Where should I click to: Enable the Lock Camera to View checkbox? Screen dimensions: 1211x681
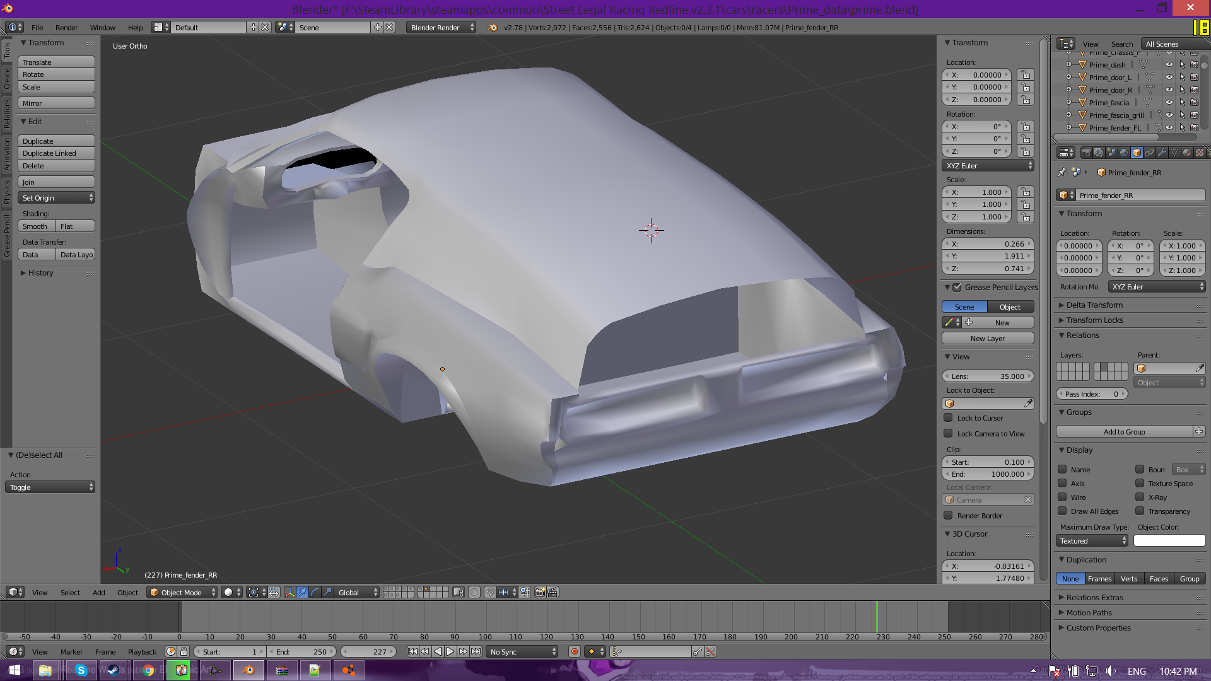948,433
